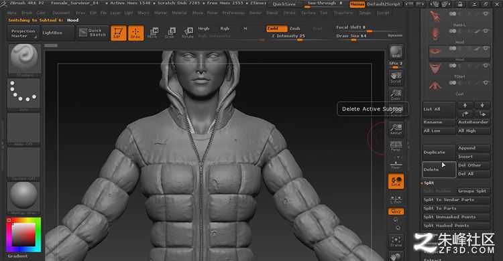503x261 pixels.
Task: Collapse the Split section
Action: (x=429, y=183)
